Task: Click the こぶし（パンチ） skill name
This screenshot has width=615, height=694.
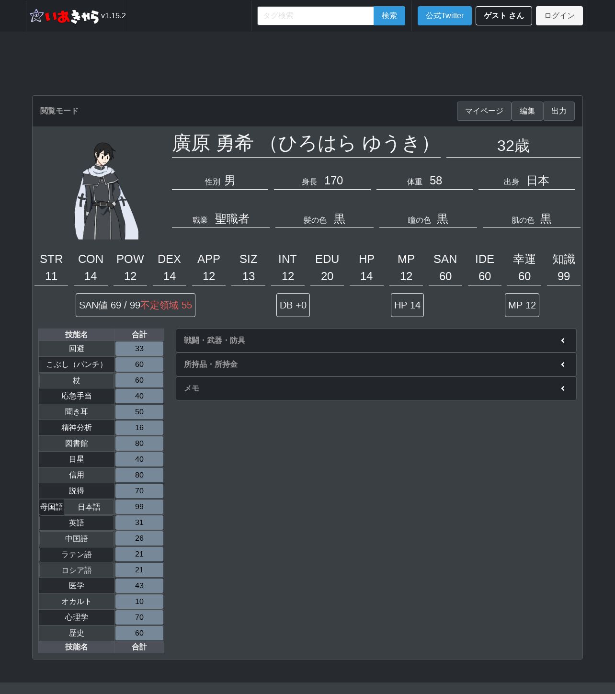Action: [77, 364]
